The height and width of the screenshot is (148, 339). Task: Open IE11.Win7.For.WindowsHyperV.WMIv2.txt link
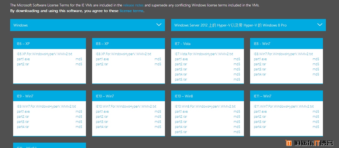[x=284, y=107]
